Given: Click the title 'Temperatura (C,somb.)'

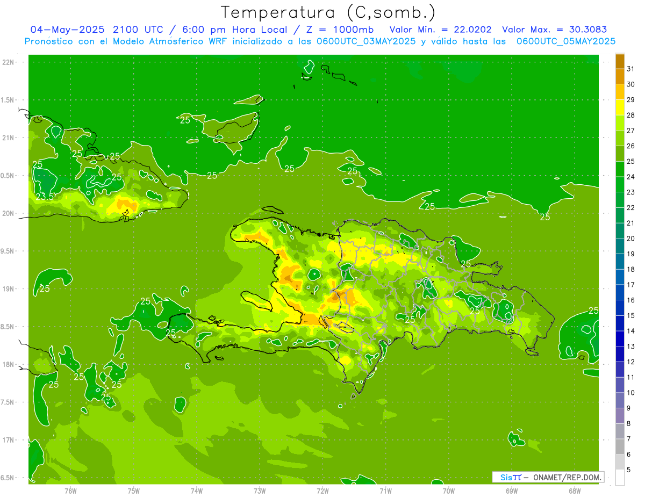Looking at the screenshot, I should pos(328,12).
